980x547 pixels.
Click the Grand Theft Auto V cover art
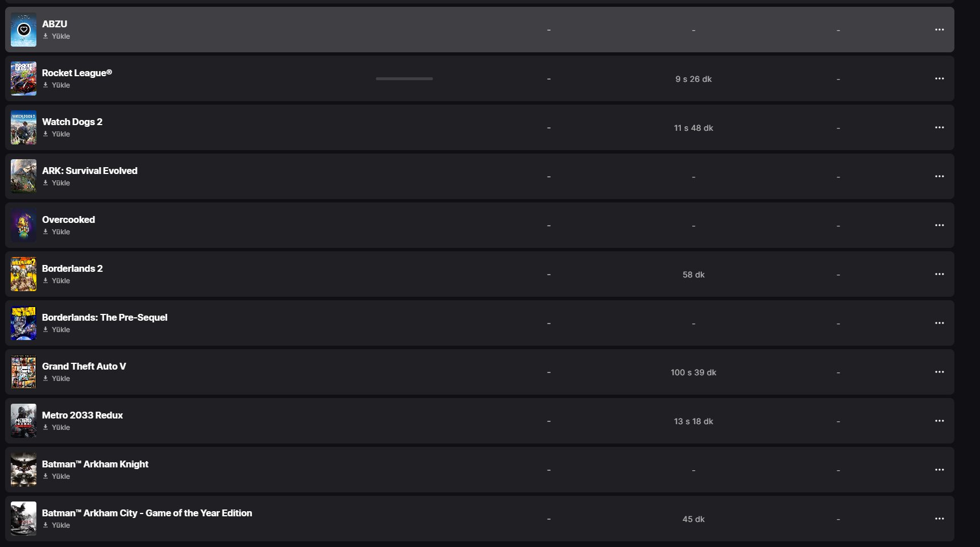[23, 372]
